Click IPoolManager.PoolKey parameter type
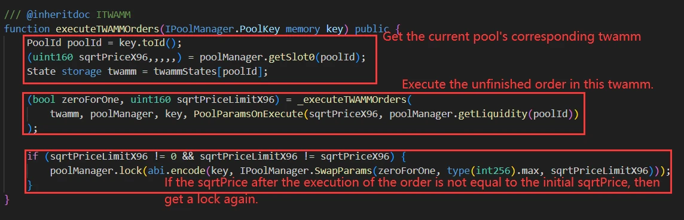This screenshot has height=220, width=684. tap(222, 29)
